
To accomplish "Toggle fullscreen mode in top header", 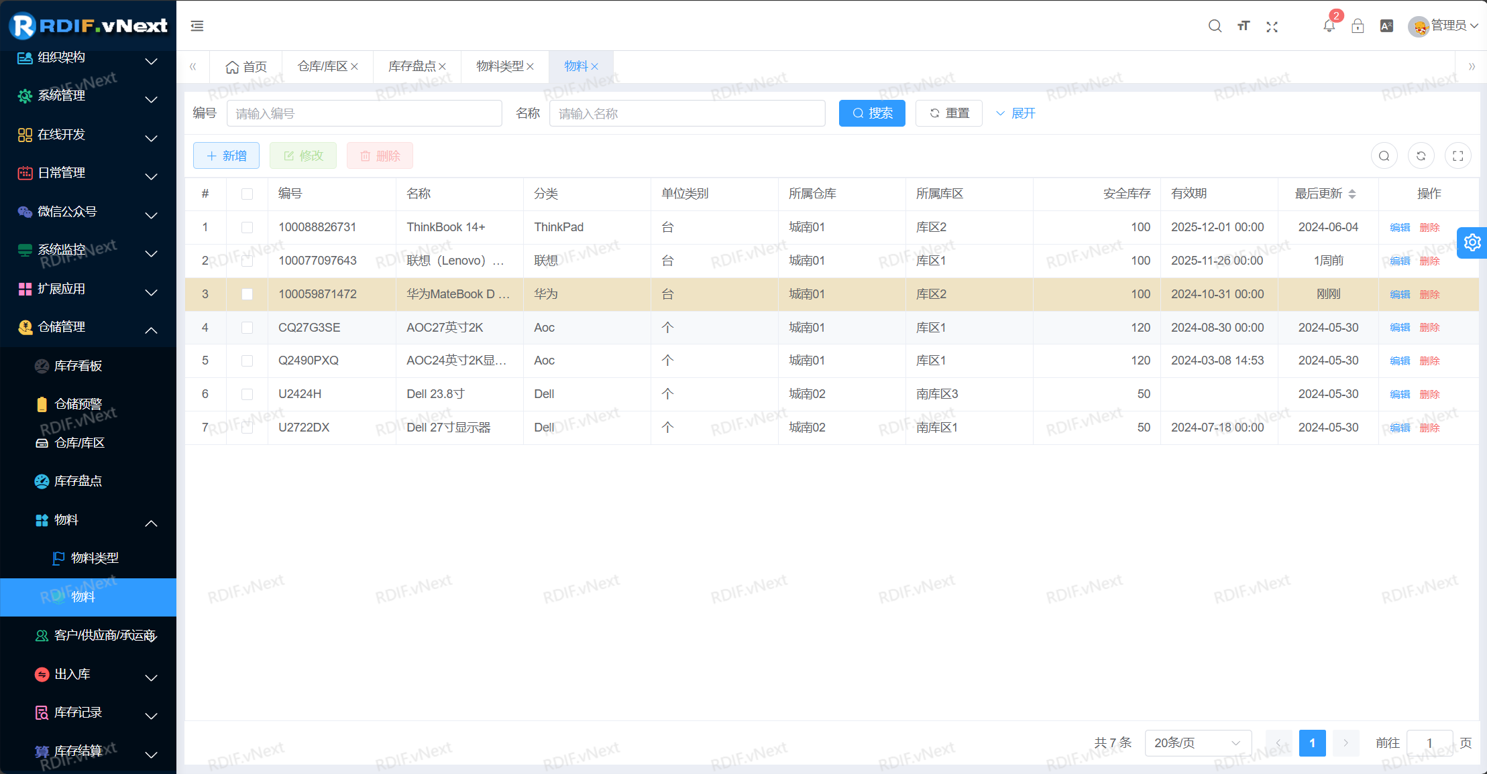I will 1272,26.
